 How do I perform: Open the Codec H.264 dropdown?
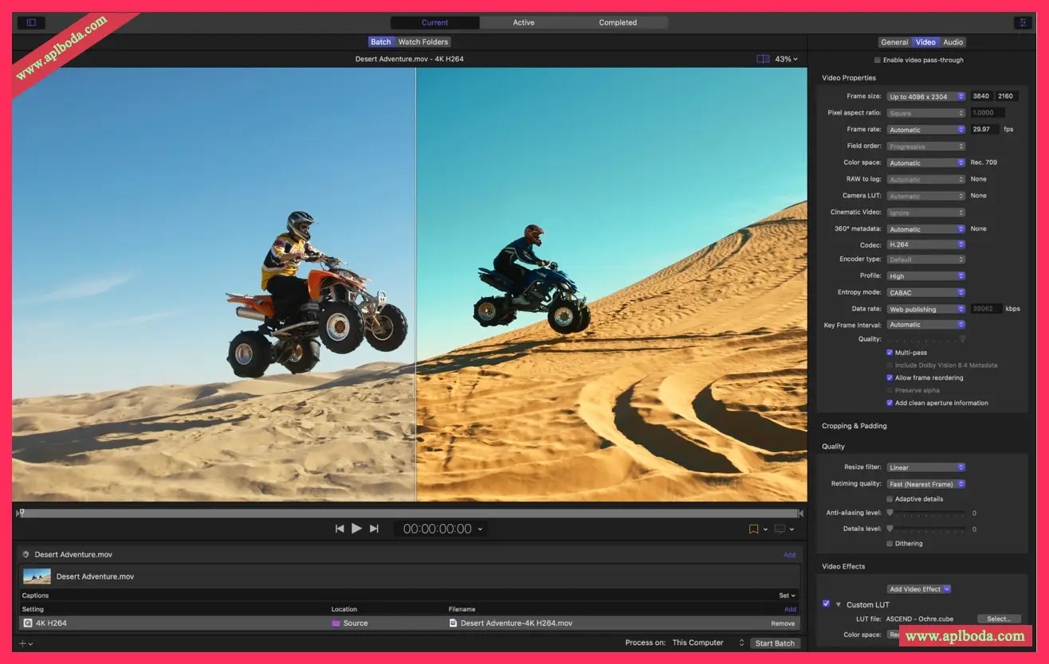point(925,245)
